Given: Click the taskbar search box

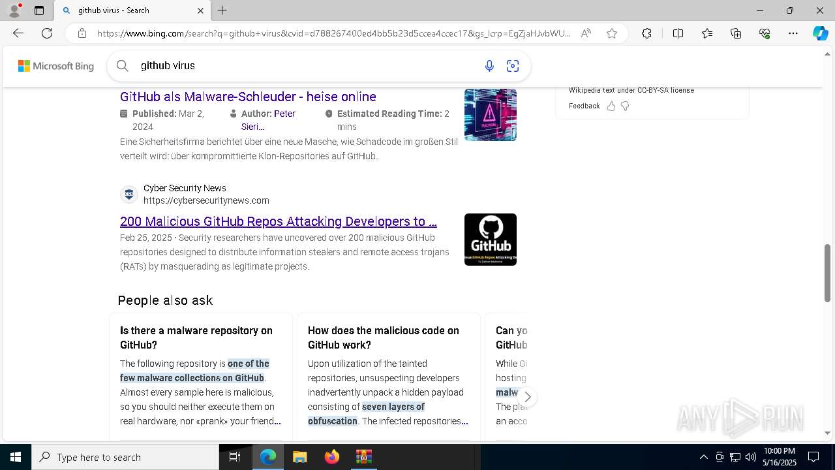Looking at the screenshot, I should [125, 457].
